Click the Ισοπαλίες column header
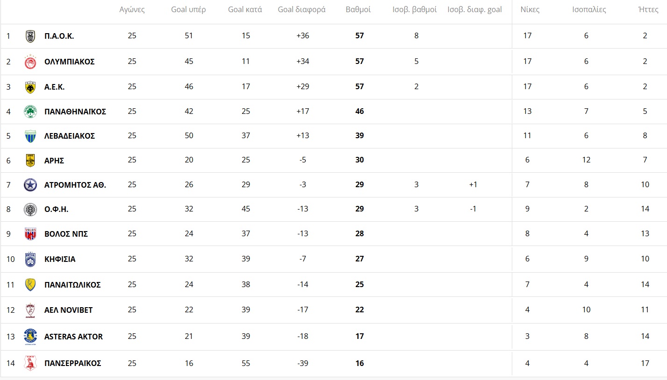667x380 pixels. pos(589,9)
